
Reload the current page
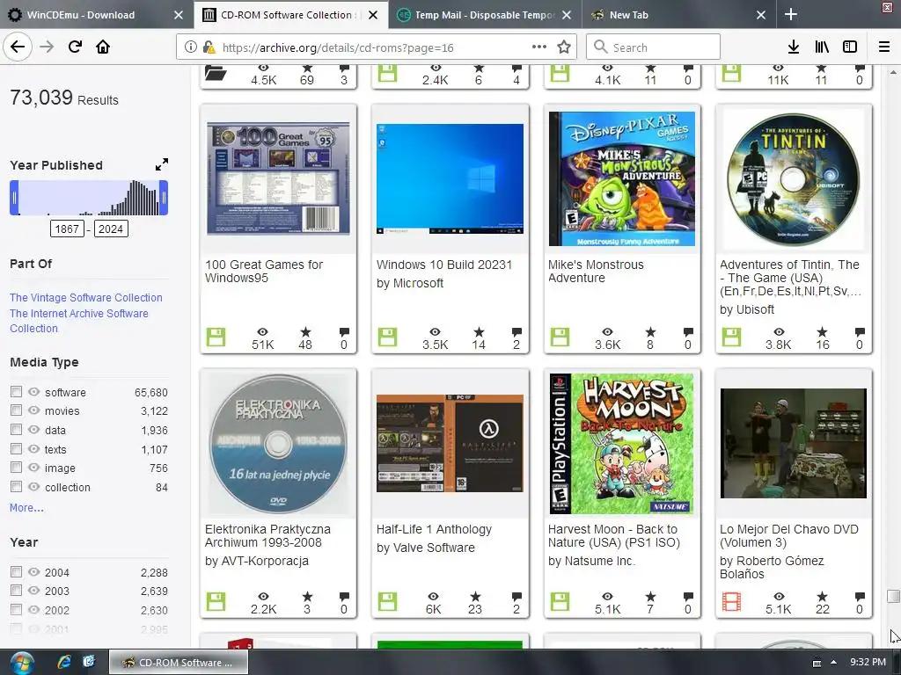click(76, 47)
